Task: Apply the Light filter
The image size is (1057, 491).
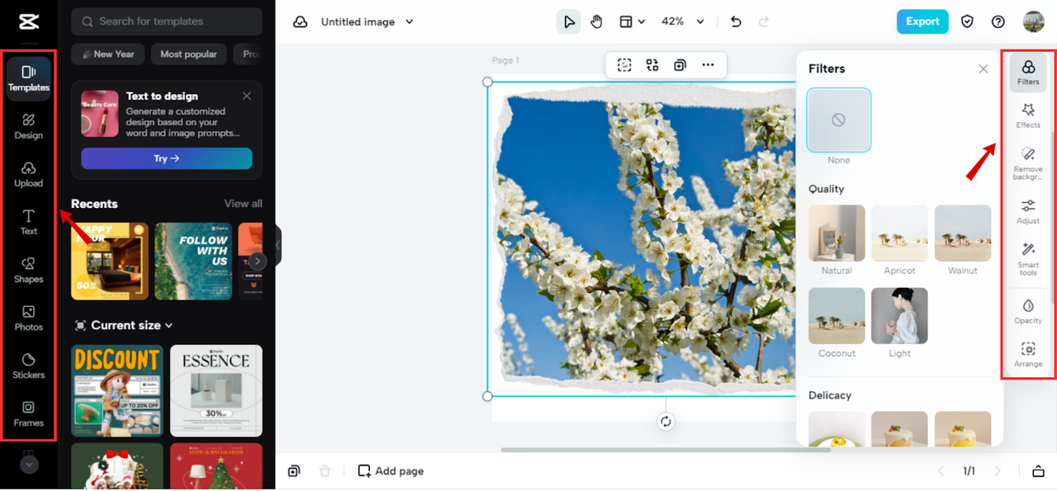Action: point(899,316)
